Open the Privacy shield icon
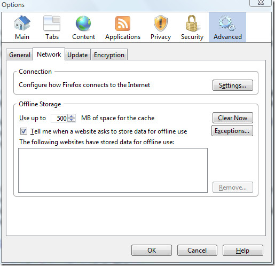 pyautogui.click(x=161, y=23)
